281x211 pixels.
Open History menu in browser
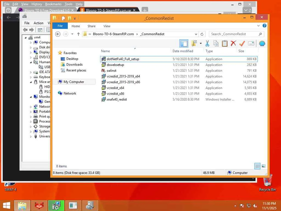[x=36, y=4]
